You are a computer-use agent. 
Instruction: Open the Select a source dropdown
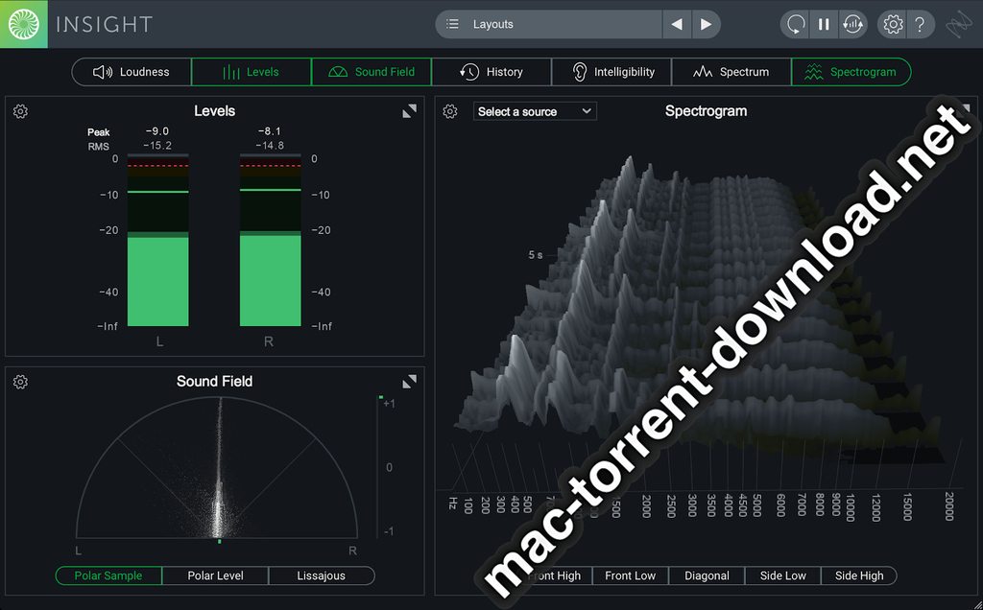(535, 111)
